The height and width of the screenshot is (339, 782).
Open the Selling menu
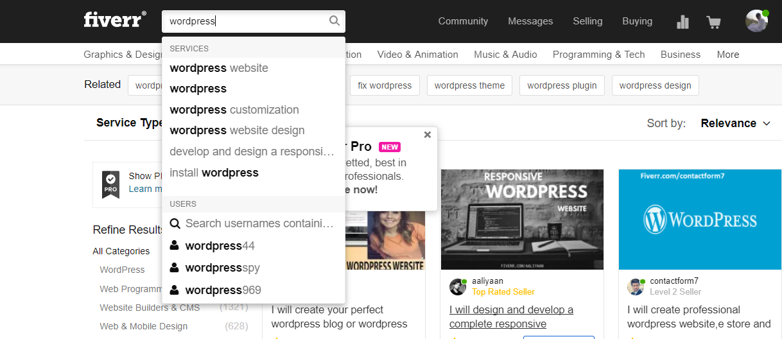coord(587,21)
